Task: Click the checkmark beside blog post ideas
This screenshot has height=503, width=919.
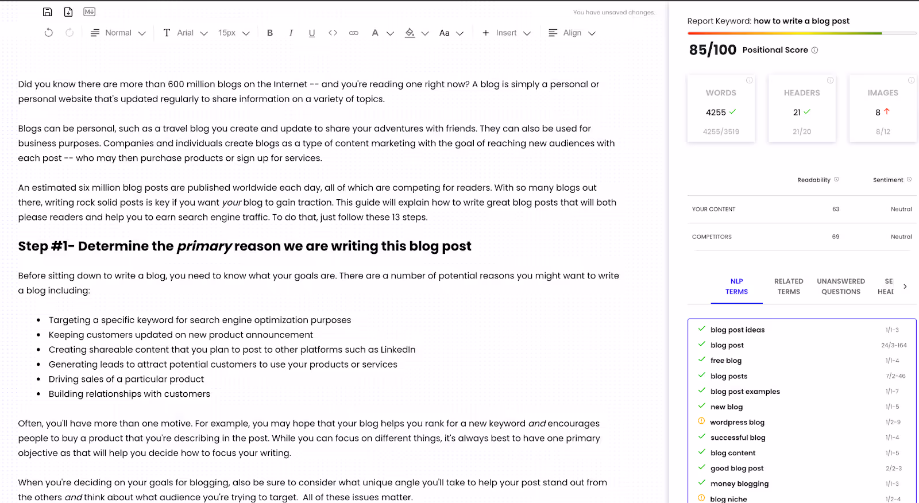Action: click(x=701, y=329)
